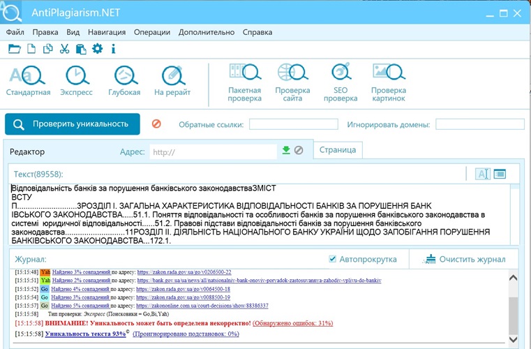Start Стандартная check
The width and height of the screenshot is (531, 349).
[28, 81]
